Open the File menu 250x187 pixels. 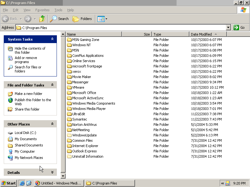[x=5, y=10]
